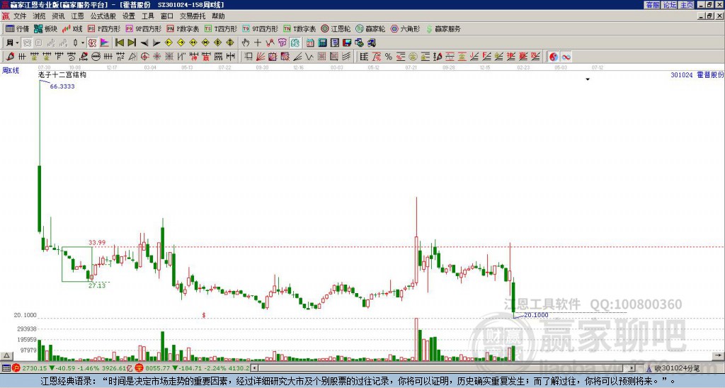Open the 浏览 menu
This screenshot has height=388, width=725.
coord(40,16)
